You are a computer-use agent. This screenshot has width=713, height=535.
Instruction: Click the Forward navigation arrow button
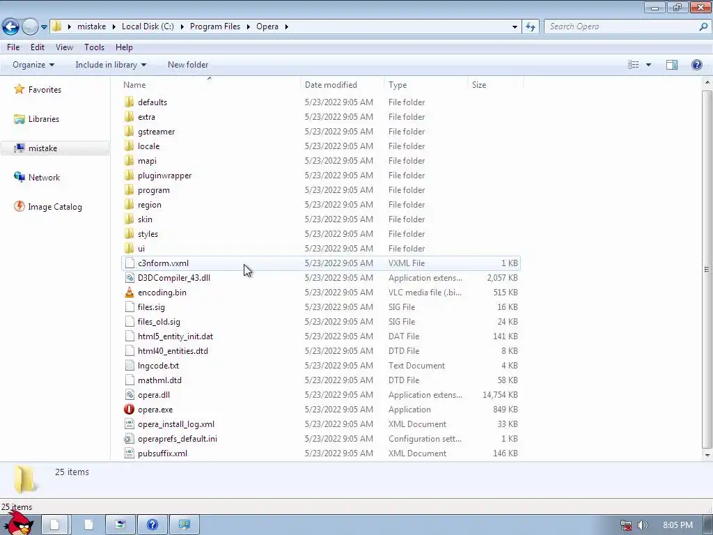click(x=30, y=26)
